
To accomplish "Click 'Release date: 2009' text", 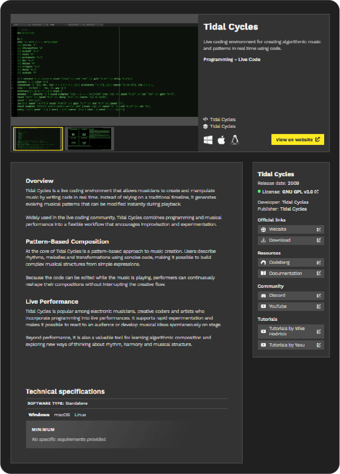I will [278, 183].
